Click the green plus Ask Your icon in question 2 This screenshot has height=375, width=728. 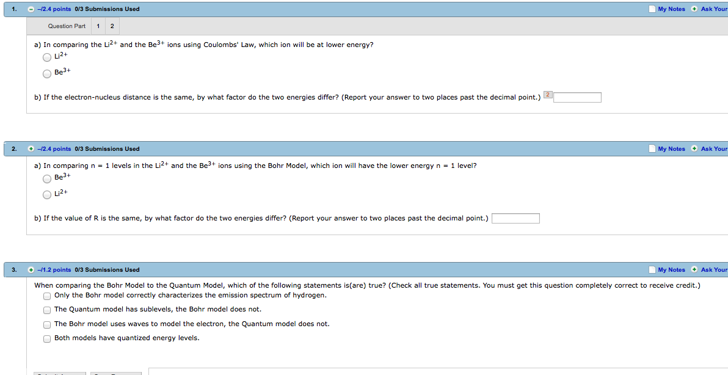[x=694, y=149]
